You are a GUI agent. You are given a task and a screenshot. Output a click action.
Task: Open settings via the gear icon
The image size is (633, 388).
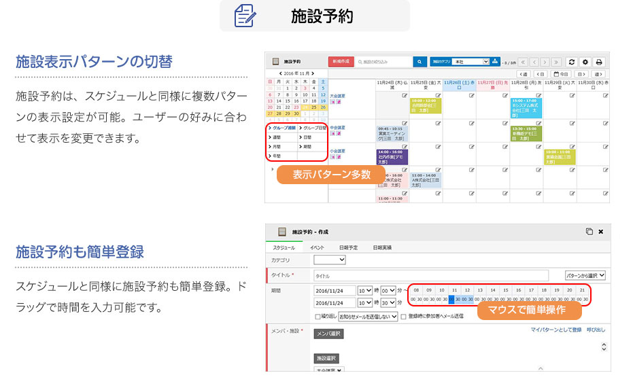coord(585,61)
